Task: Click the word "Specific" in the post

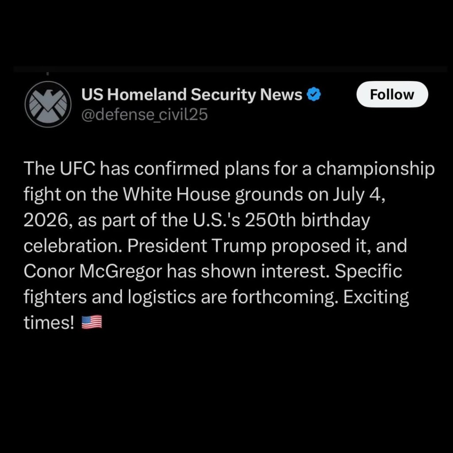Action: (x=369, y=271)
